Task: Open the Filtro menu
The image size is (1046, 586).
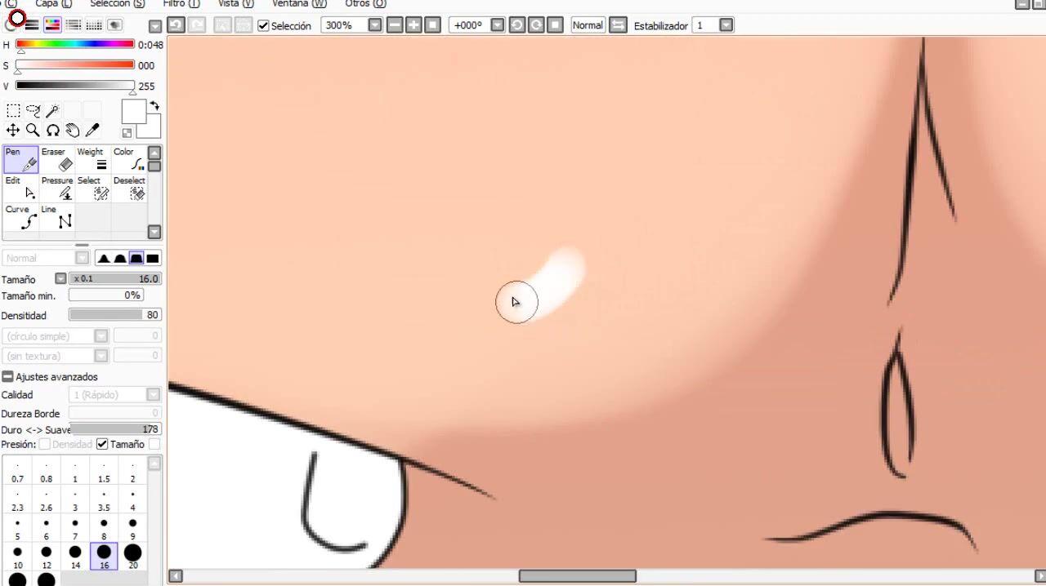Action: [x=181, y=4]
